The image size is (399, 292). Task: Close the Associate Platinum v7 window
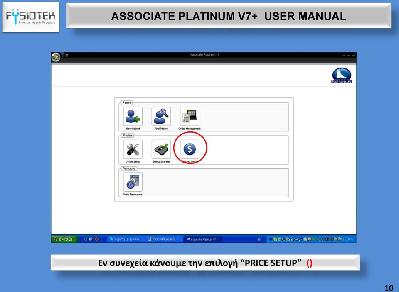(353, 55)
